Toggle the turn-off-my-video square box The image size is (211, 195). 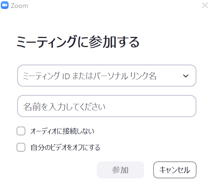pos(21,147)
